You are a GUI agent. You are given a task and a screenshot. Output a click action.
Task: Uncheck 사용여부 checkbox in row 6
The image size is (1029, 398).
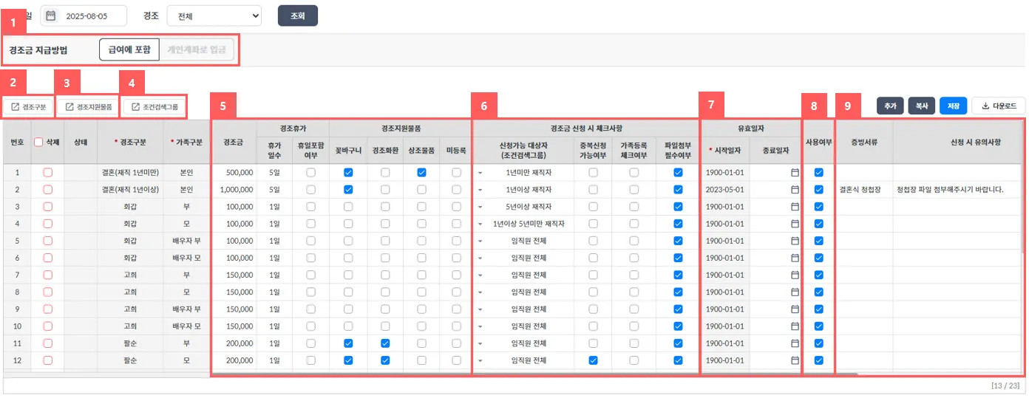818,258
